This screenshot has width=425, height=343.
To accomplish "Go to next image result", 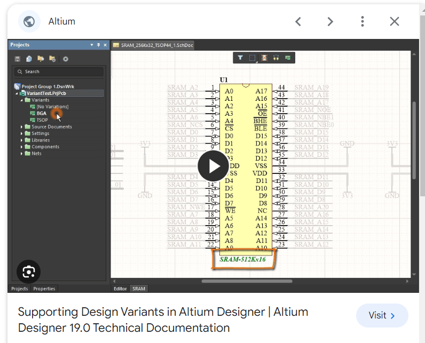I will 330,21.
